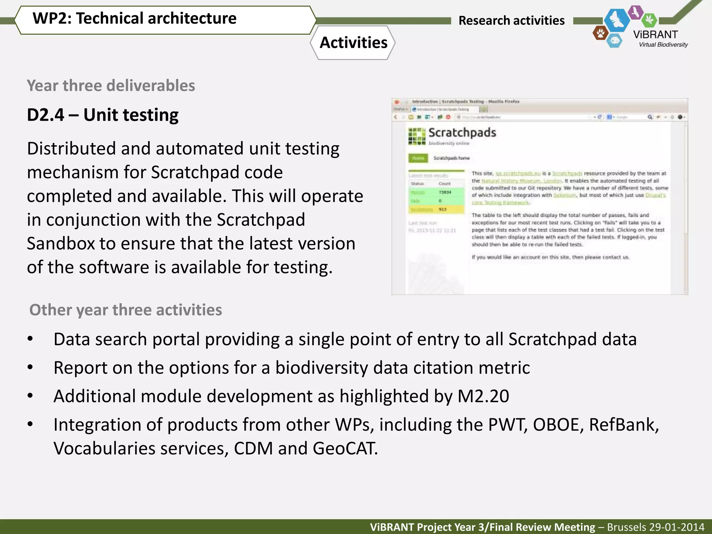Click the 'Additional module development' bullet
The width and height of the screenshot is (712, 534).
[x=281, y=396]
